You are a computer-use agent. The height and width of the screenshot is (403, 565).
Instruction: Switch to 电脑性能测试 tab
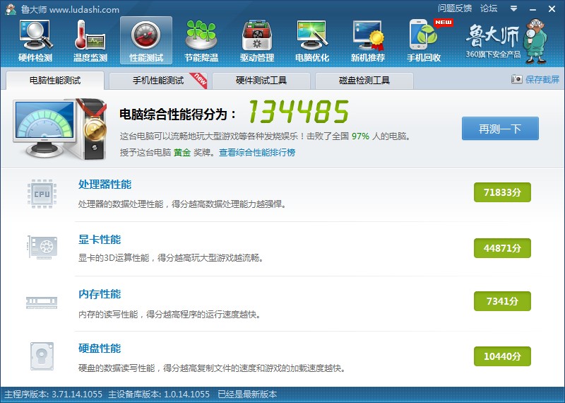pos(55,80)
